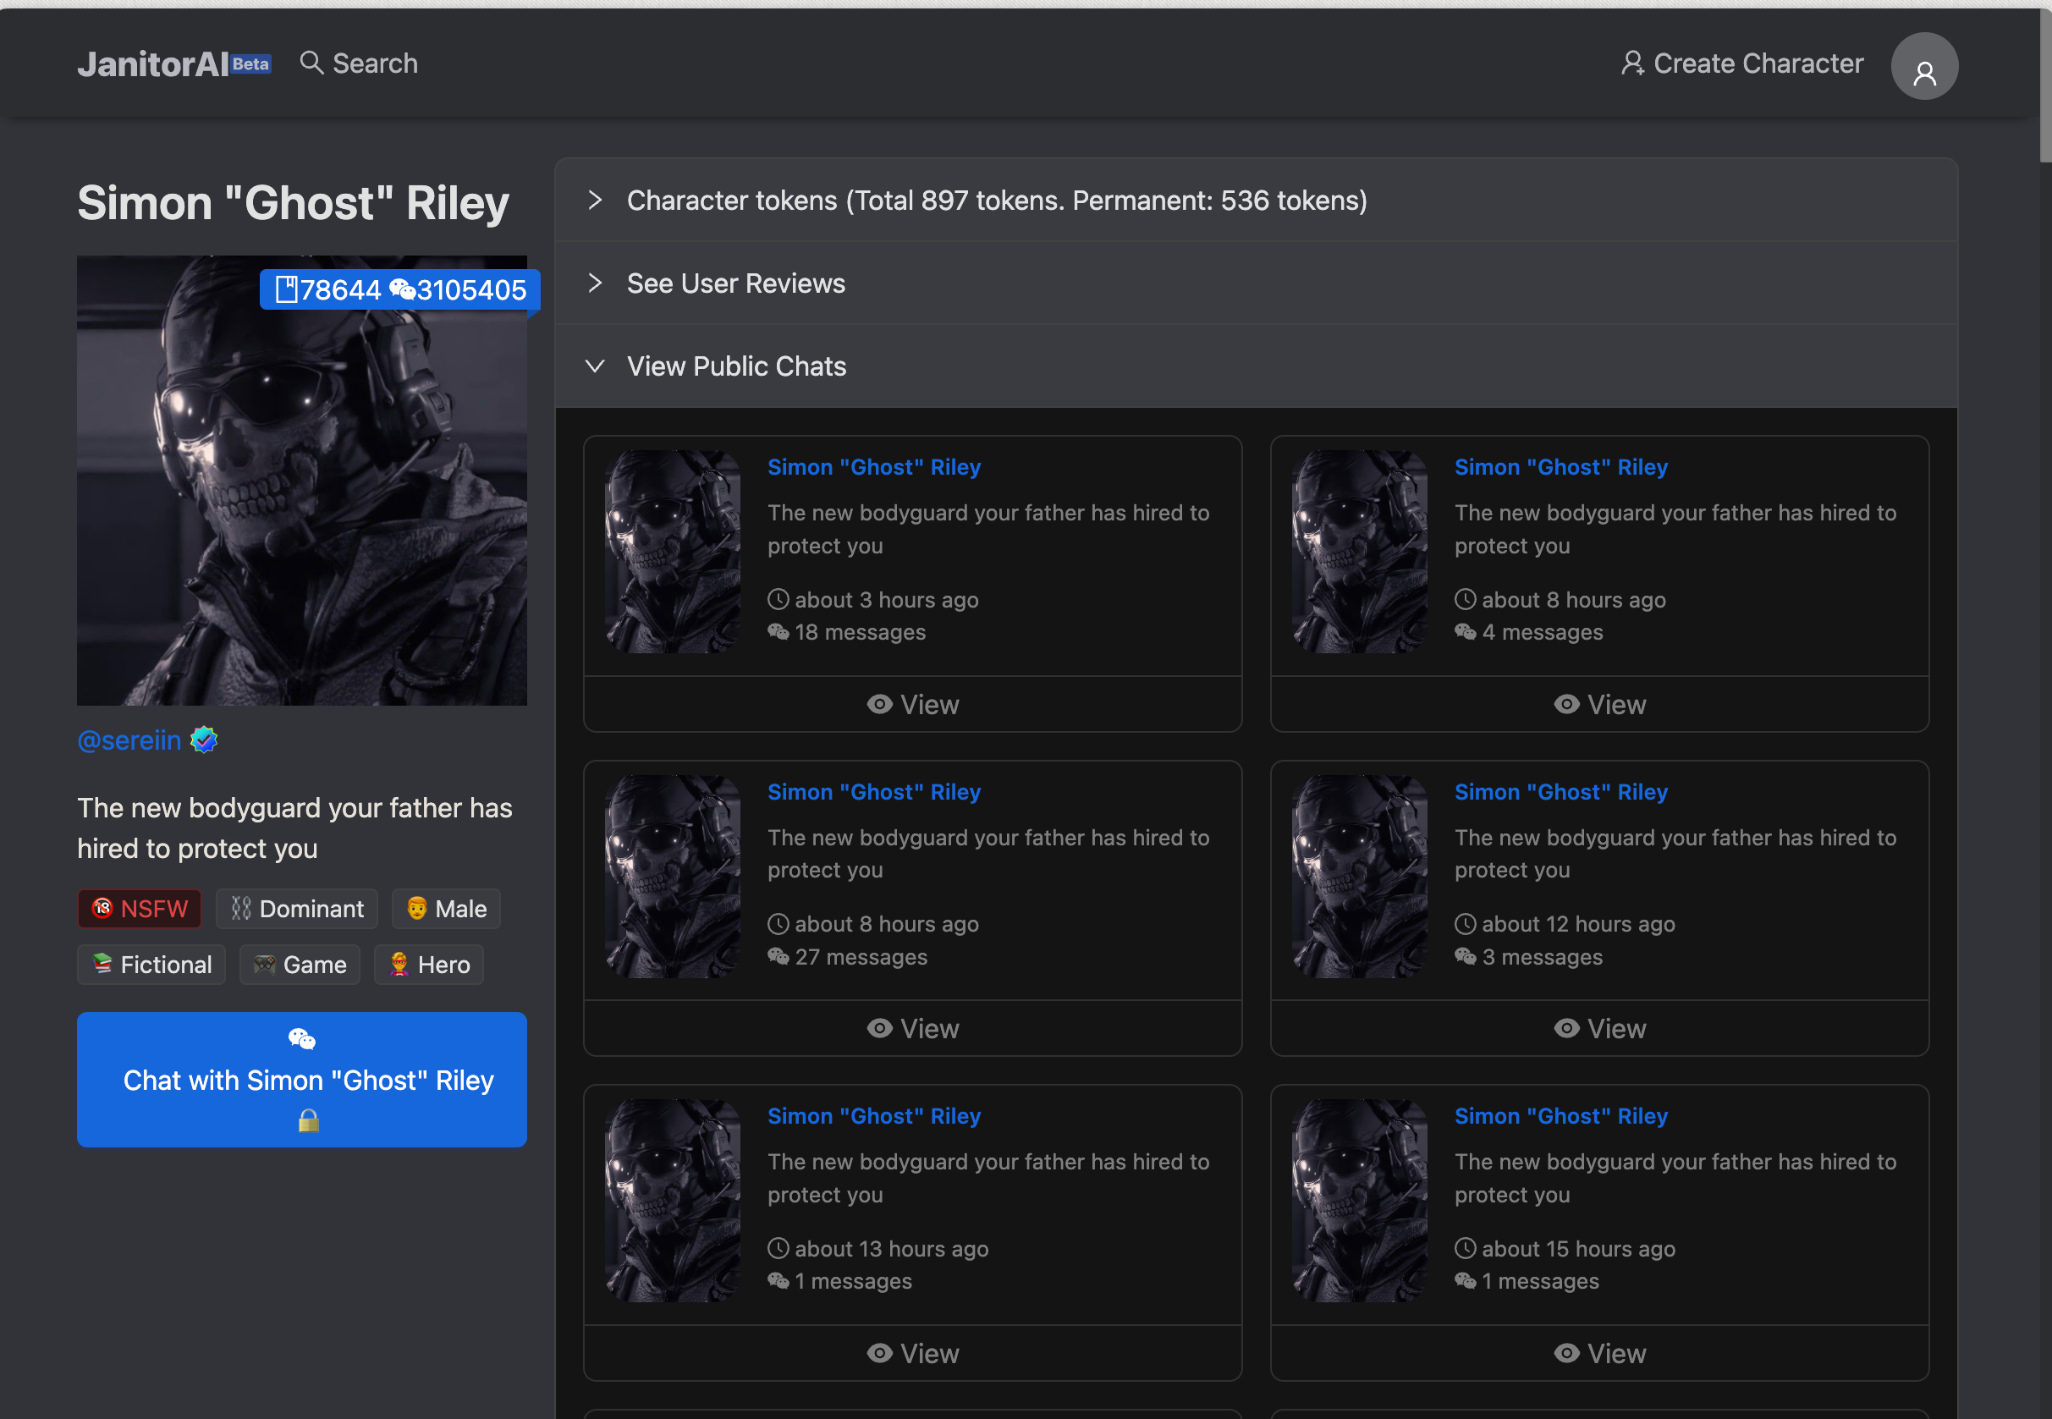The height and width of the screenshot is (1419, 2052).
Task: Select the NSFW tag
Action: pos(140,909)
